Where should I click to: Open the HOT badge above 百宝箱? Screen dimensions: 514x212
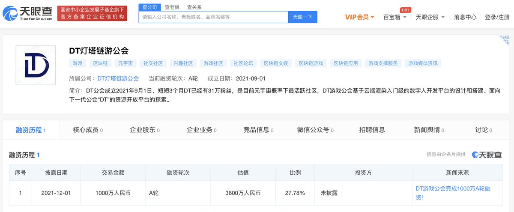[406, 9]
